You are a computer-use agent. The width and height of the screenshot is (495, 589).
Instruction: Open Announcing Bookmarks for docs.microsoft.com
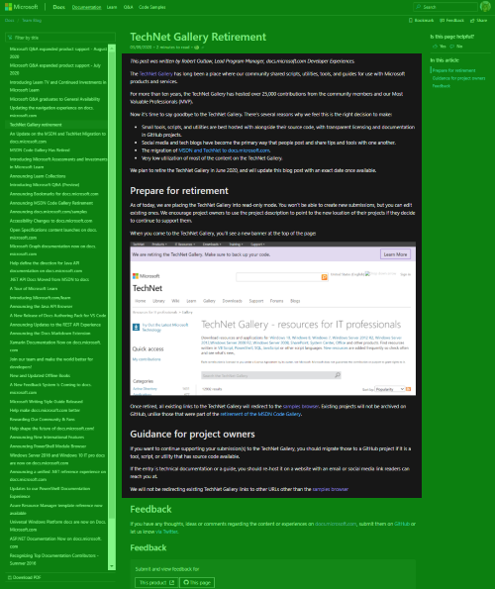[x=54, y=194]
